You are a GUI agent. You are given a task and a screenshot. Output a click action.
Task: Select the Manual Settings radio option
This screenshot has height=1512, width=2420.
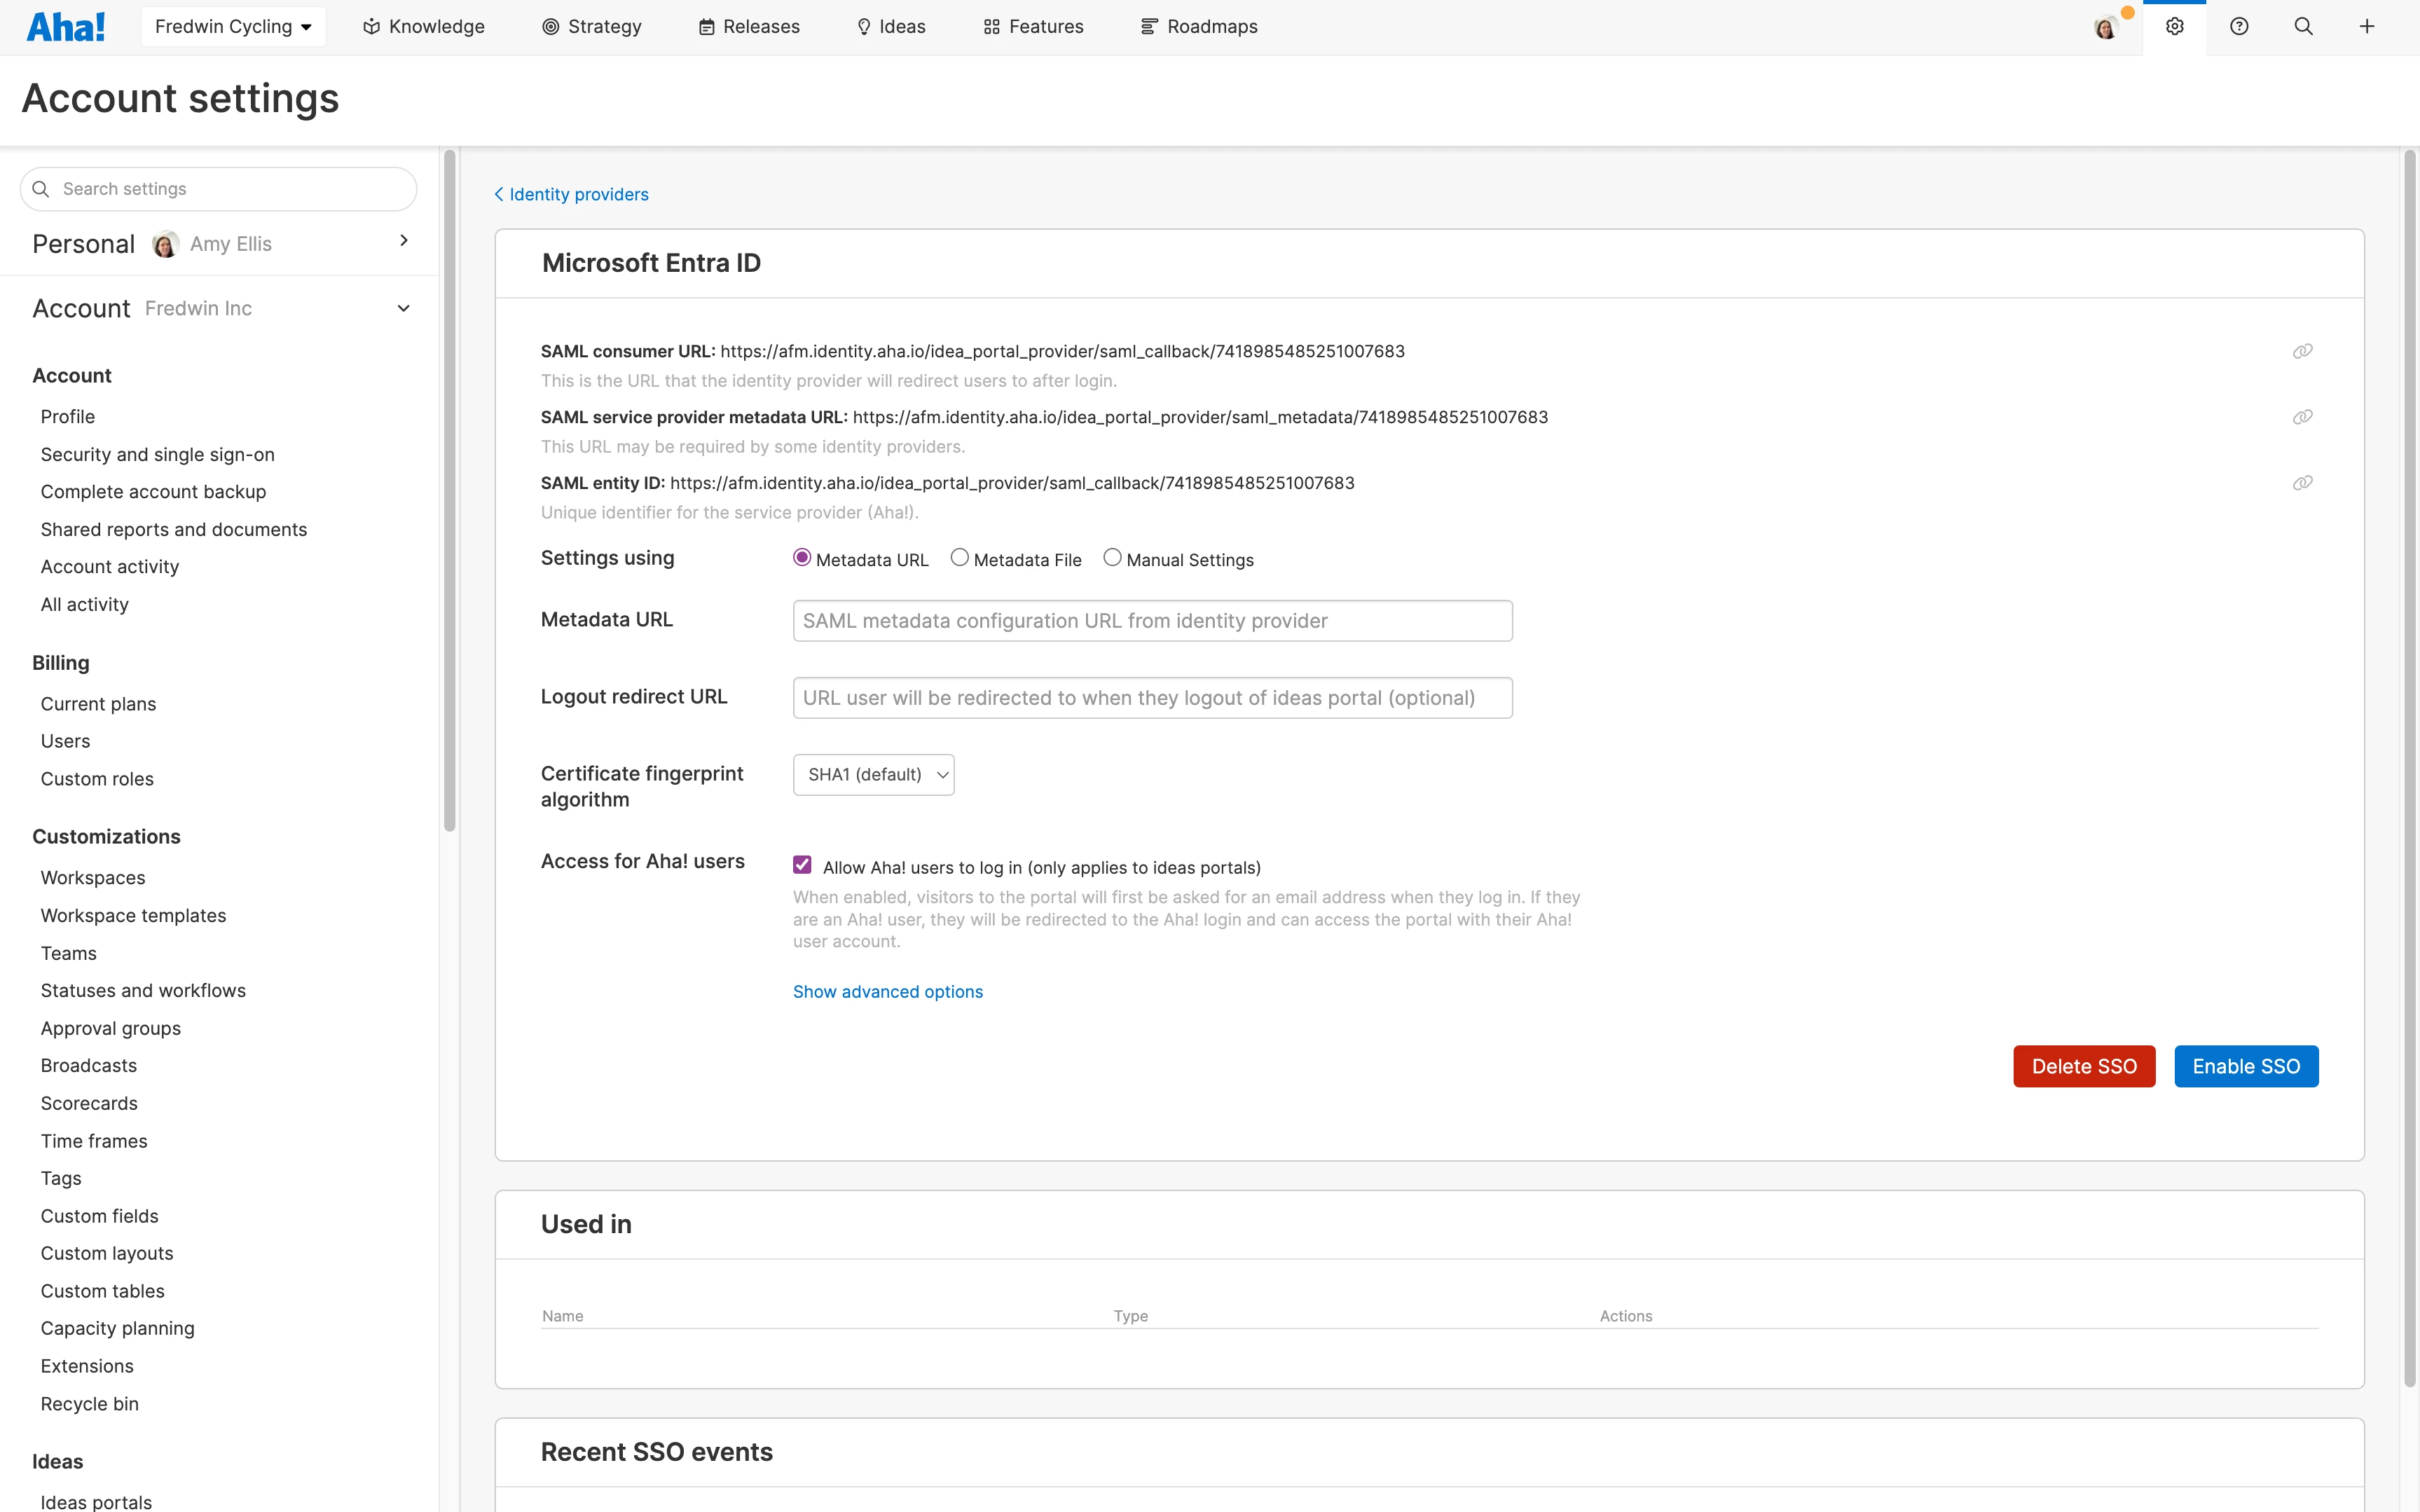[x=1112, y=558]
